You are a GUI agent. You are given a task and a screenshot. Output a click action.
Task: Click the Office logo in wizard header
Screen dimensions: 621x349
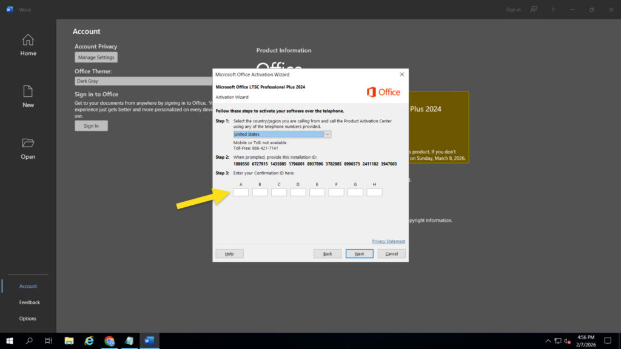pyautogui.click(x=383, y=92)
